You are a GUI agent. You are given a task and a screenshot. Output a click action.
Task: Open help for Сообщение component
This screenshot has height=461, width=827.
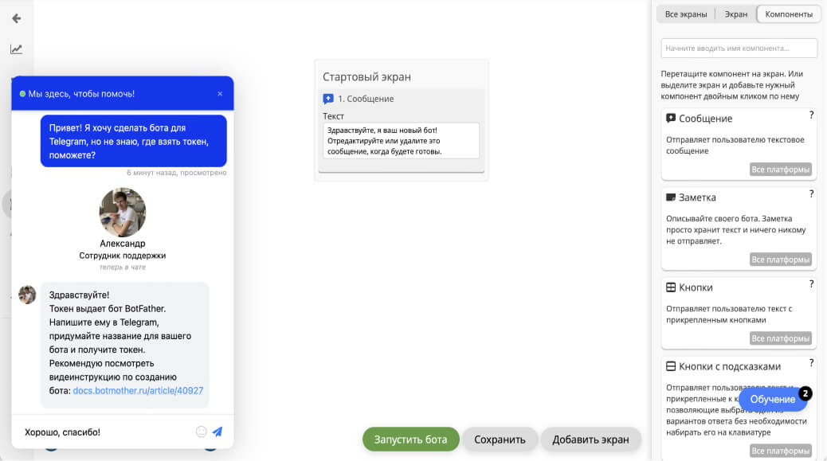point(811,115)
